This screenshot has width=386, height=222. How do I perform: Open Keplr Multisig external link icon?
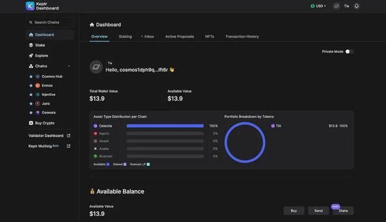[68, 146]
